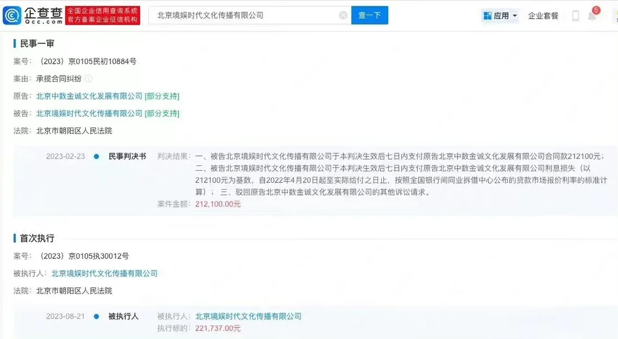The height and width of the screenshot is (339, 618).
Task: Click the red notification badge showing 5
Action: [x=596, y=10]
